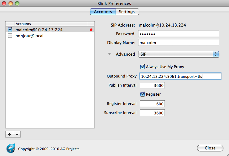229x156 pixels.
Task: Select bonjour@local in the accounts list
Action: point(29,36)
